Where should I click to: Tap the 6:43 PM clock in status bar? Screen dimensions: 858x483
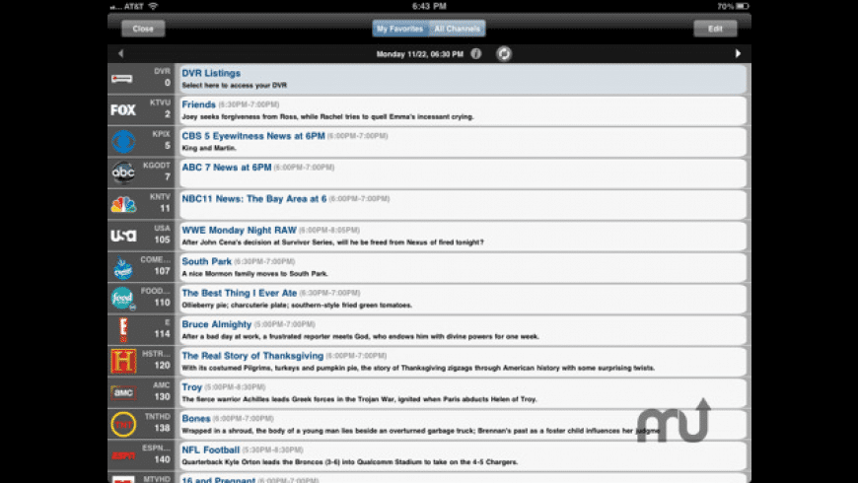(x=429, y=6)
